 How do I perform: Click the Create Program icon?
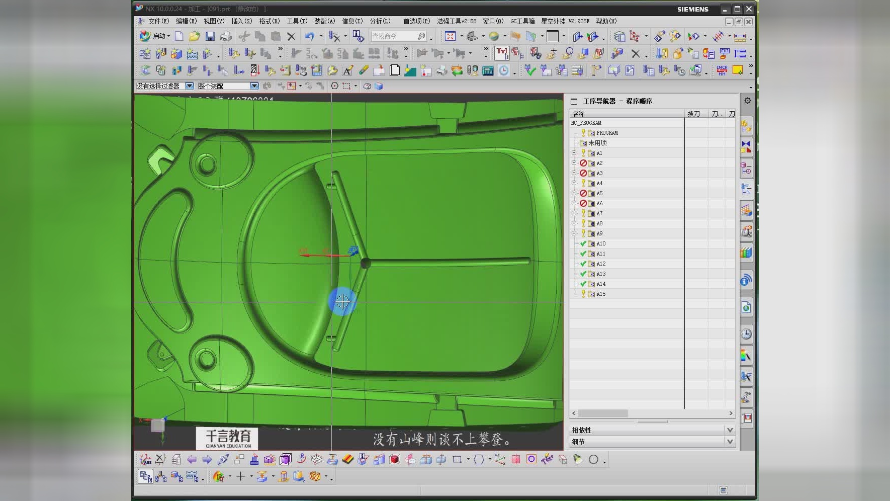pyautogui.click(x=145, y=53)
